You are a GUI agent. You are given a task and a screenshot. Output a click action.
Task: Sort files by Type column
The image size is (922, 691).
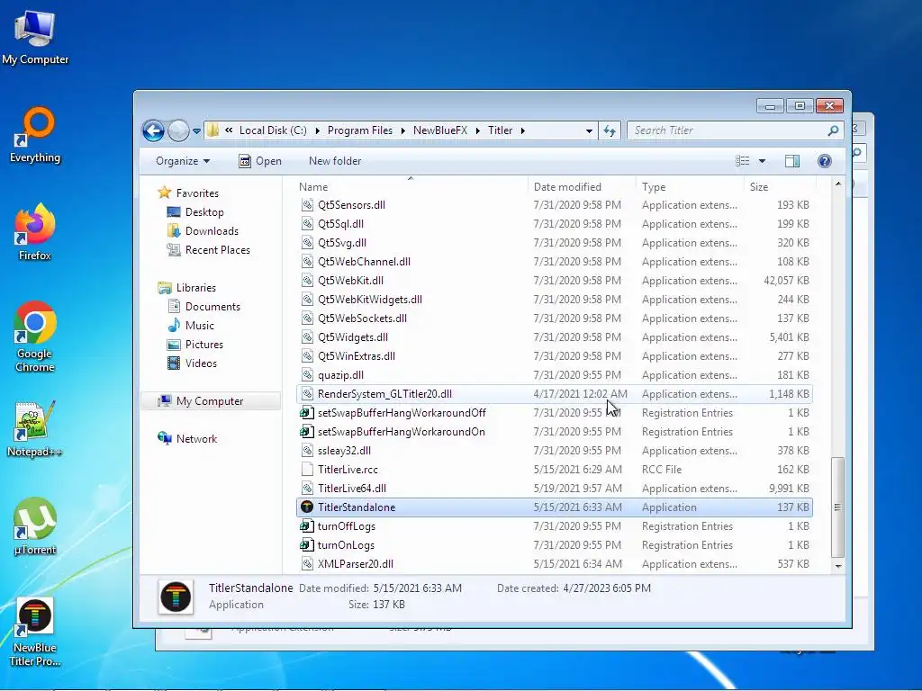click(x=690, y=187)
